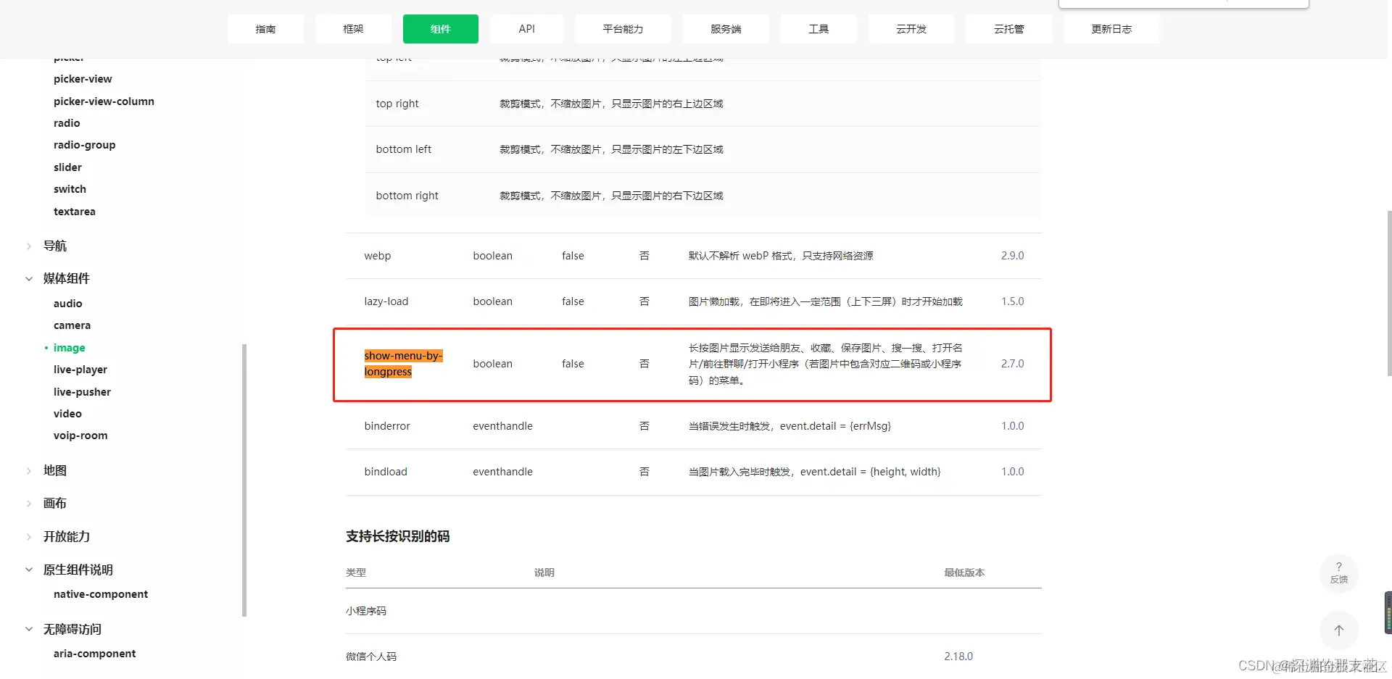Click the top right mode cell
The image size is (1392, 679).
397,104
